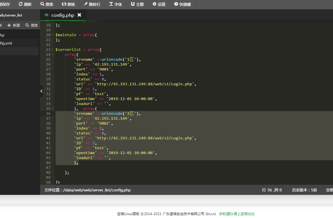Image resolution: width=333 pixels, height=218 pixels.
Task: Open the 主题 theme selector
Action: 137,4
